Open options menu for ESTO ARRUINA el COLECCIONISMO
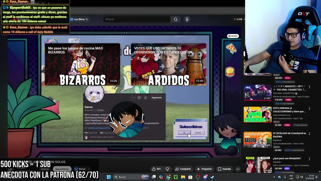The image size is (321, 181). coord(309,109)
